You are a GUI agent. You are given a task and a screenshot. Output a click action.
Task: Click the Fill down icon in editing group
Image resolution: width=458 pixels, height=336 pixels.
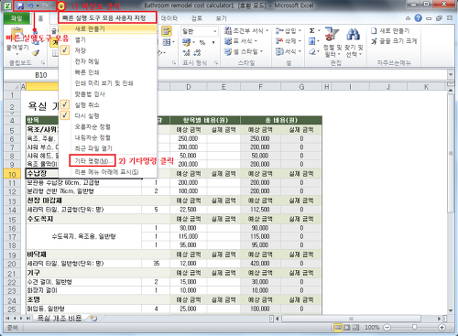click(x=311, y=41)
